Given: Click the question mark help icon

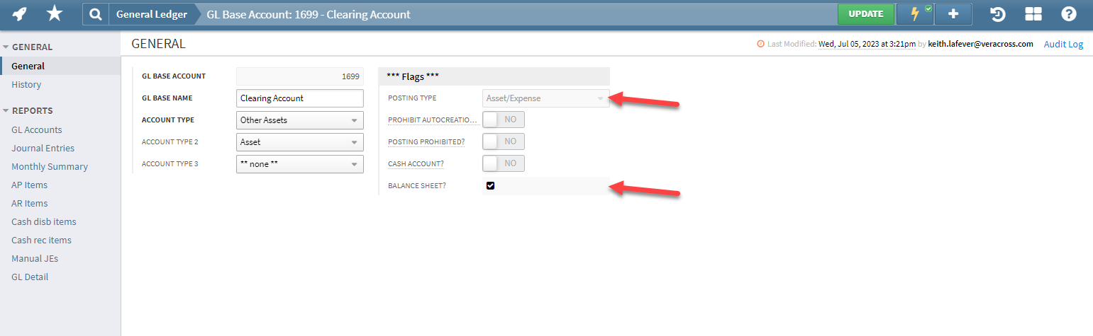Looking at the screenshot, I should 1069,14.
